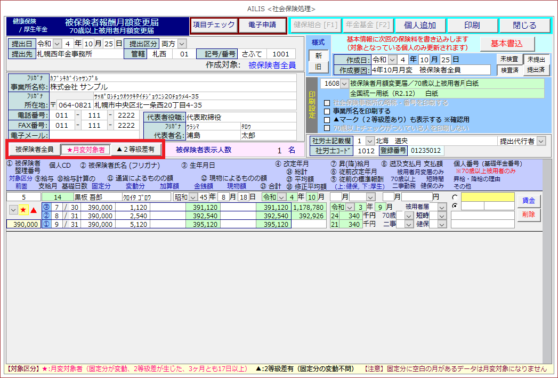
Task: Open the 提出区分 両方 dropdown
Action: [x=182, y=44]
